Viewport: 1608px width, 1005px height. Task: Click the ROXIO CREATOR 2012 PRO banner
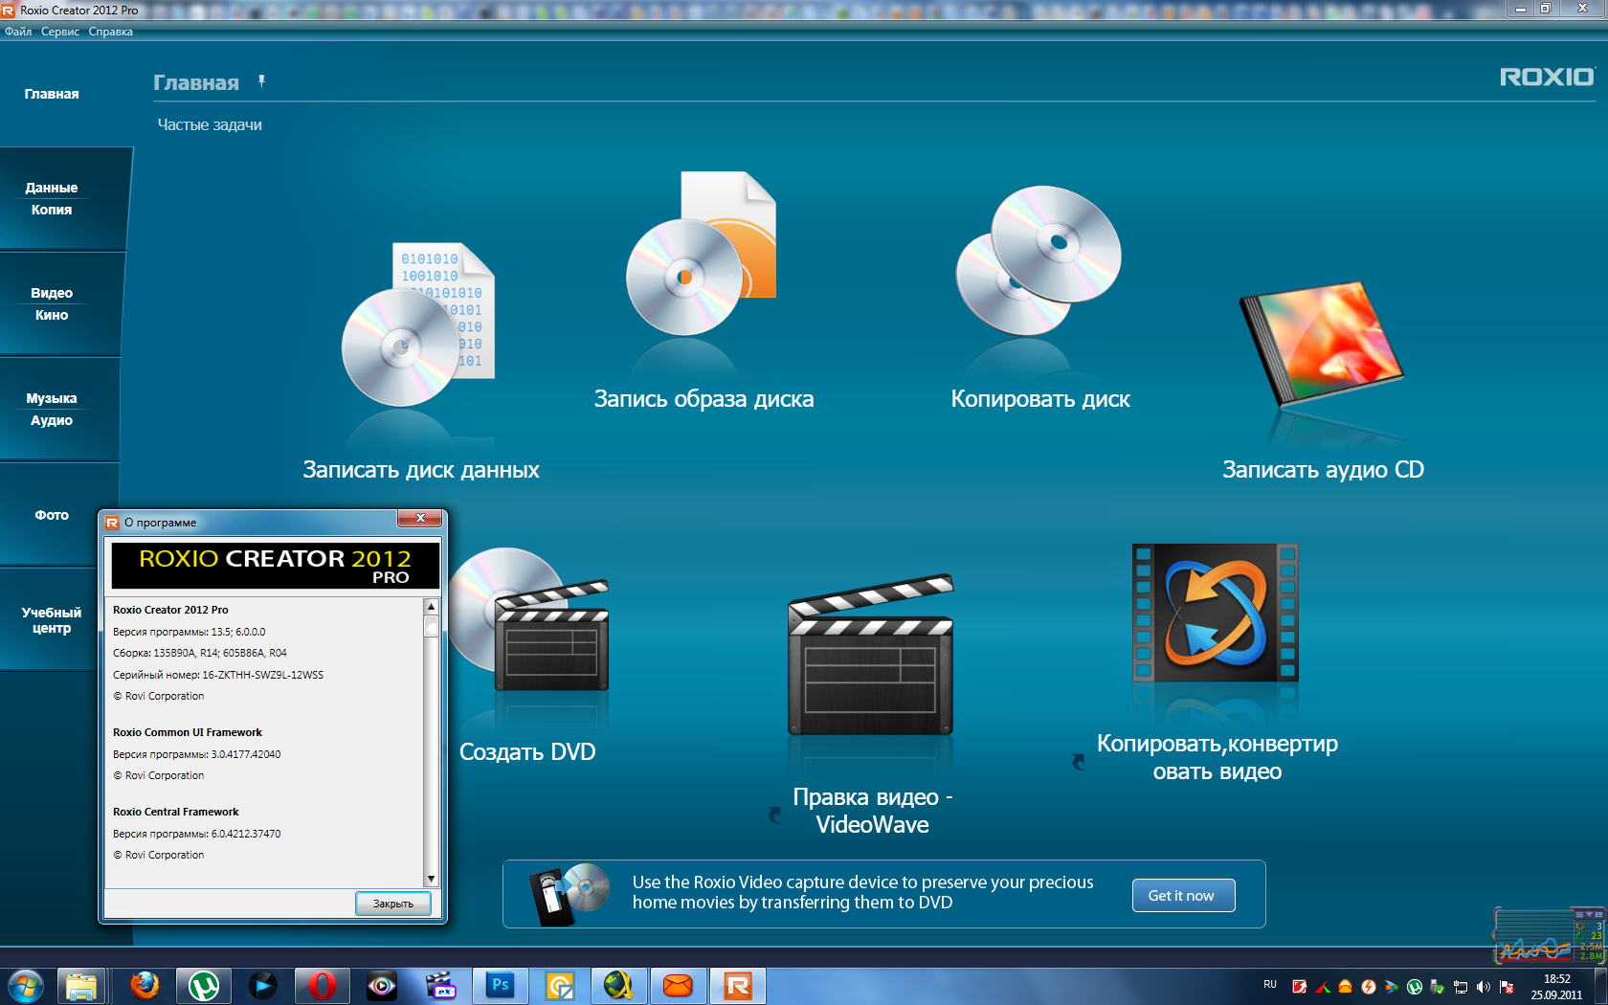click(x=276, y=565)
